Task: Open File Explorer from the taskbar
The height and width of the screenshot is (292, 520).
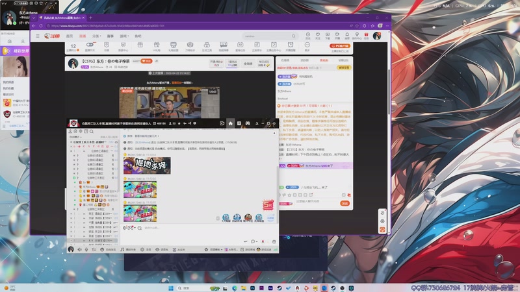Action: [243, 288]
